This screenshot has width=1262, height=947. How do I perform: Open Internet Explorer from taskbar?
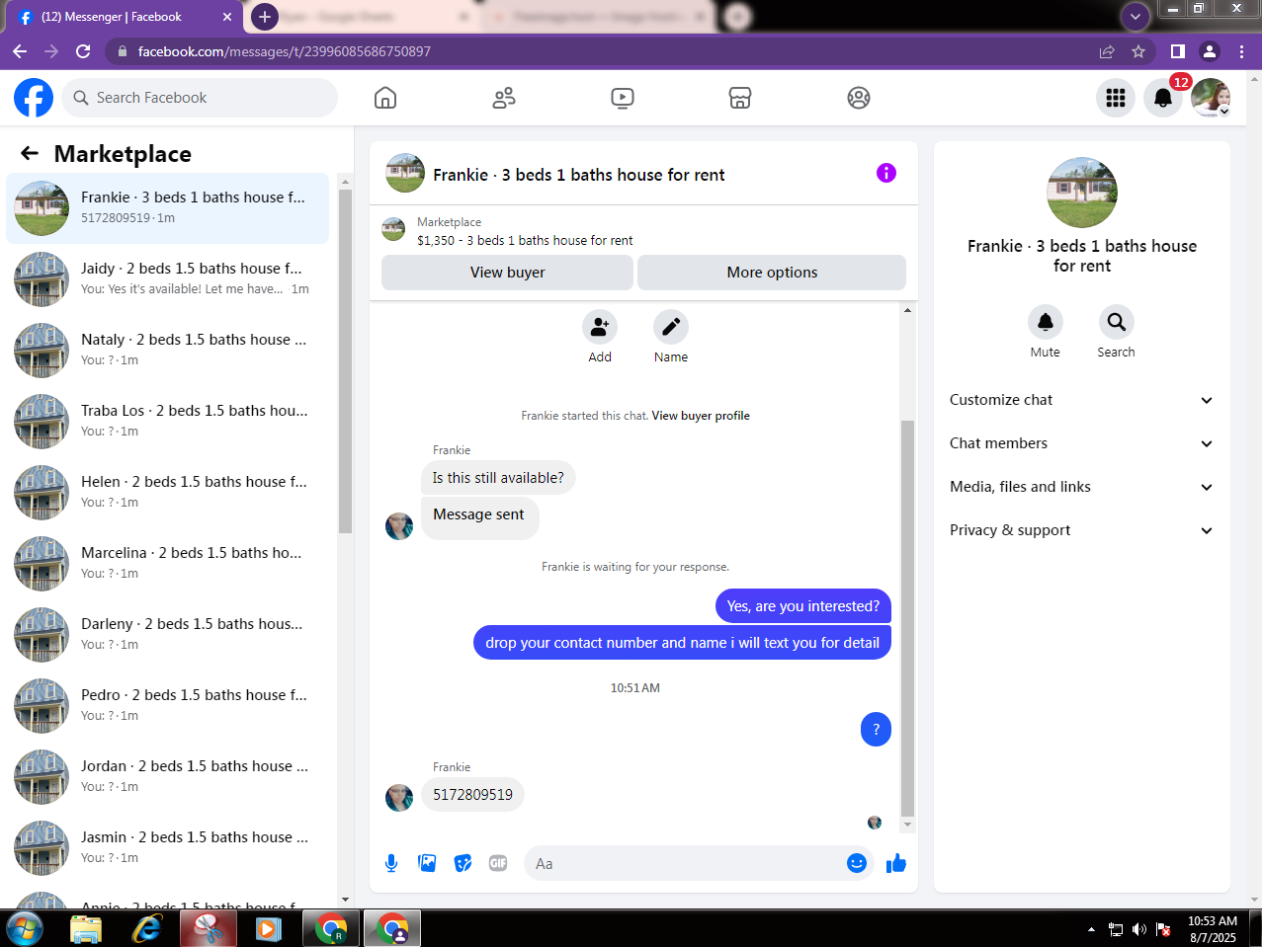(x=147, y=928)
